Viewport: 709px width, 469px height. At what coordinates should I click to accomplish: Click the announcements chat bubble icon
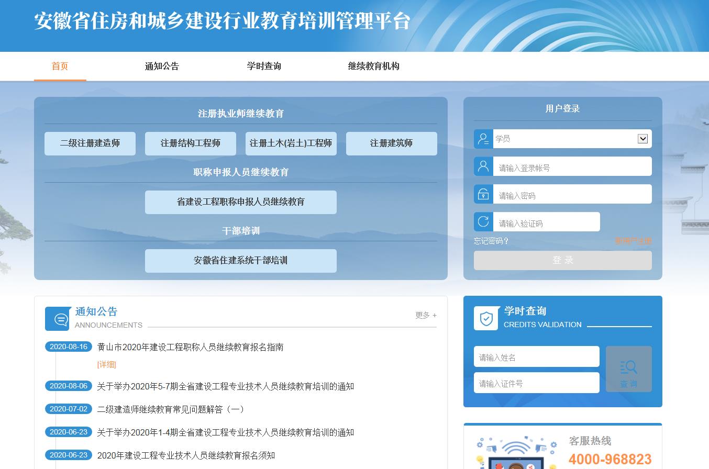(57, 319)
